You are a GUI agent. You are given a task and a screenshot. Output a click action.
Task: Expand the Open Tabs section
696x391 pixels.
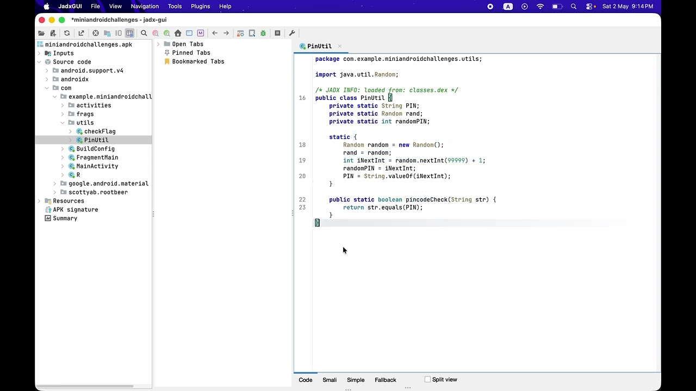pyautogui.click(x=158, y=44)
